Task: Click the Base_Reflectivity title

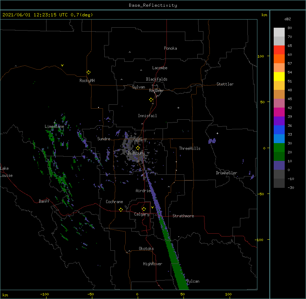Action: click(x=153, y=5)
